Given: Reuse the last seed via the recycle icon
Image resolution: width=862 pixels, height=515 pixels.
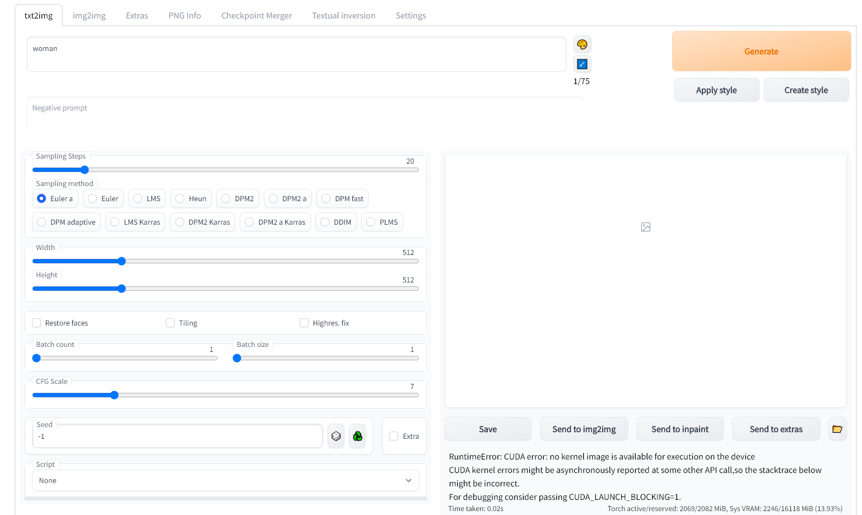Looking at the screenshot, I should [357, 436].
